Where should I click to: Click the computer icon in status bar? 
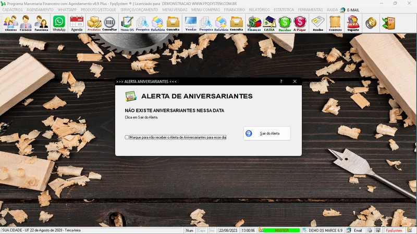pyautogui.click(x=378, y=230)
